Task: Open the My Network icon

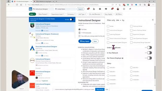Action: [94, 9]
